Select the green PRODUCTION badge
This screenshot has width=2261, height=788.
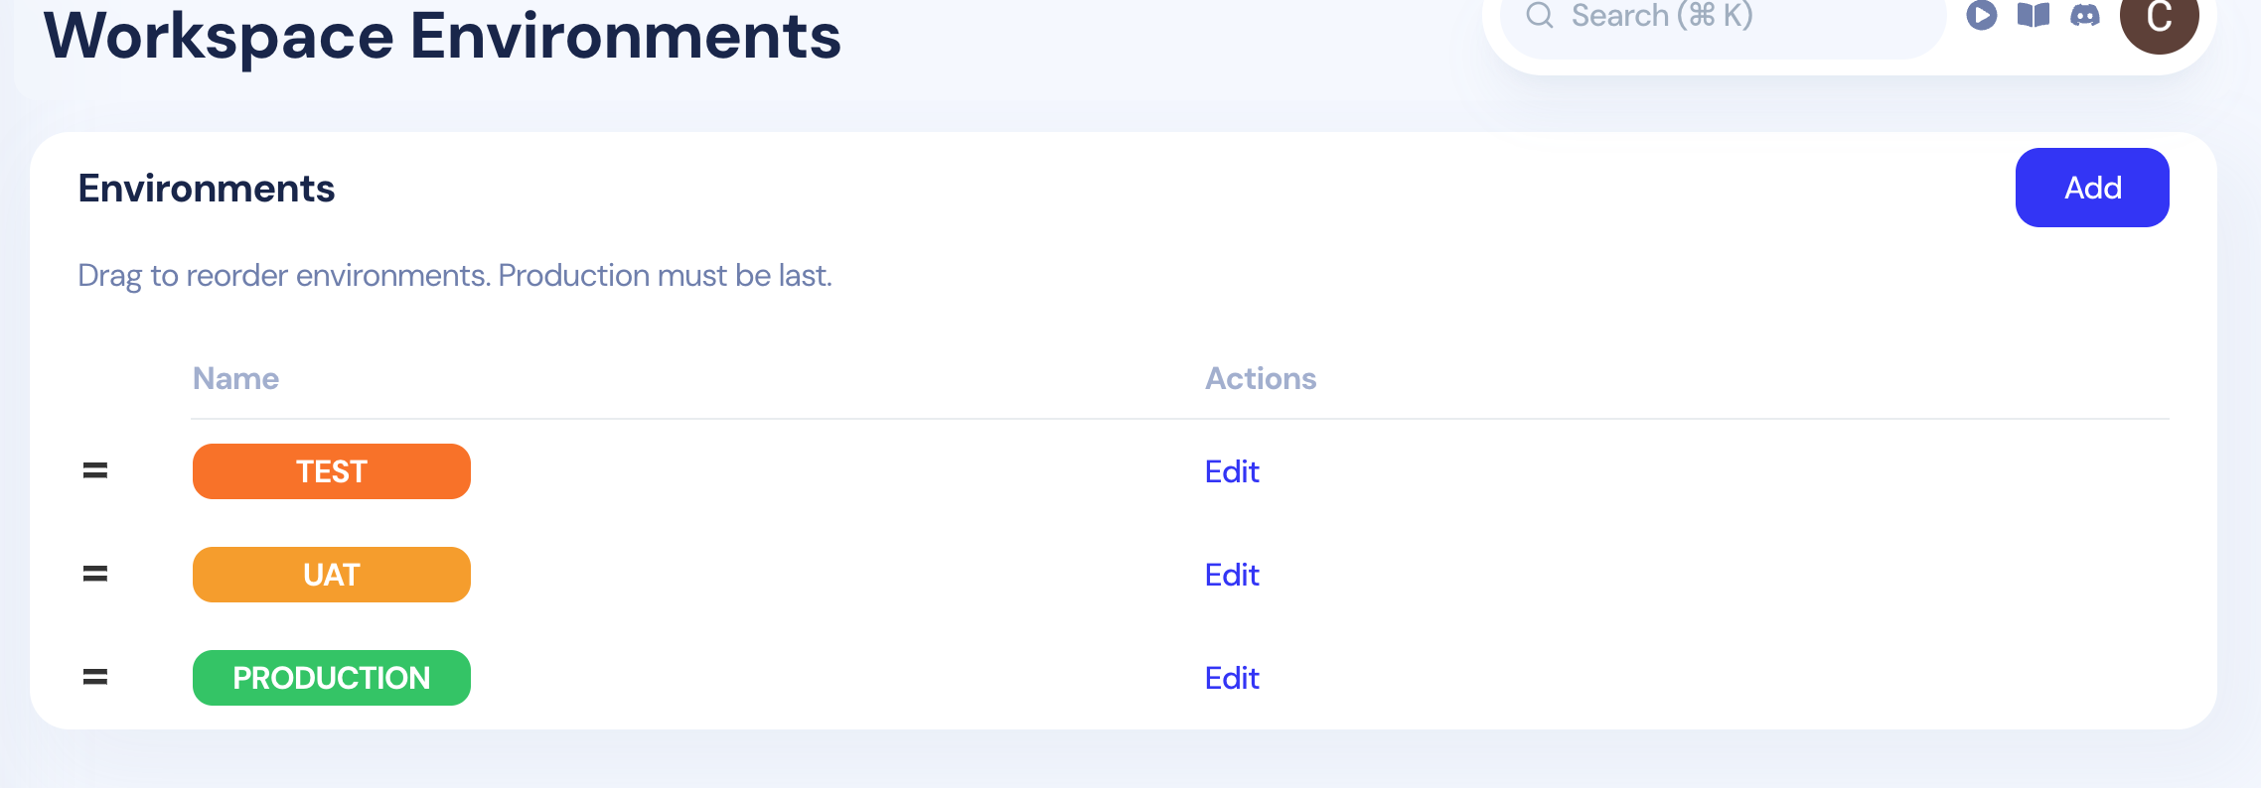(332, 678)
